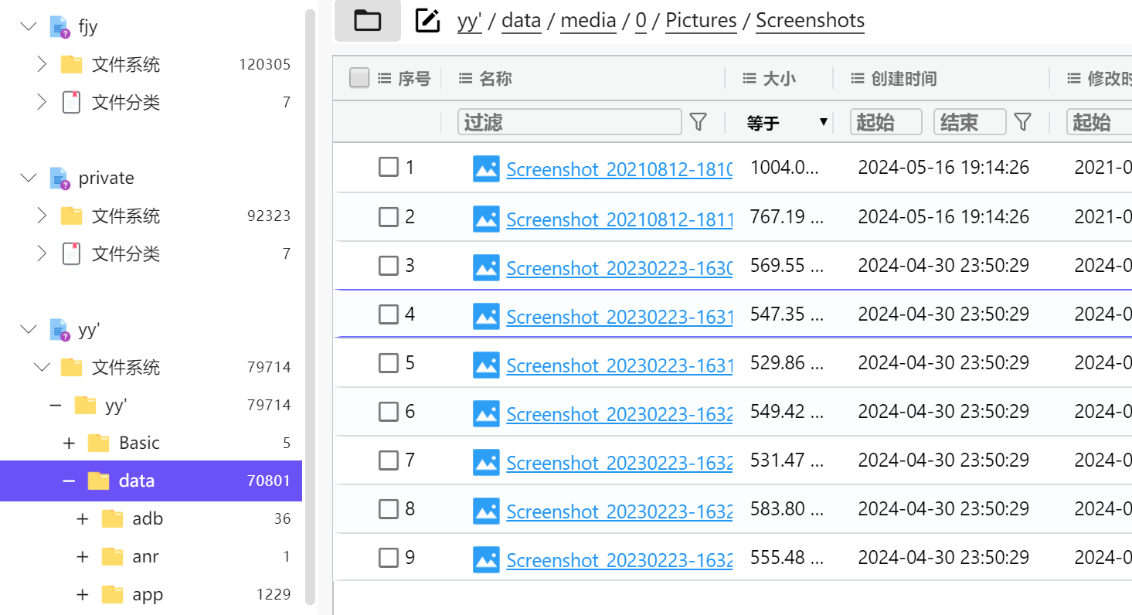The height and width of the screenshot is (615, 1132).
Task: Click the private device icon
Action: point(59,178)
